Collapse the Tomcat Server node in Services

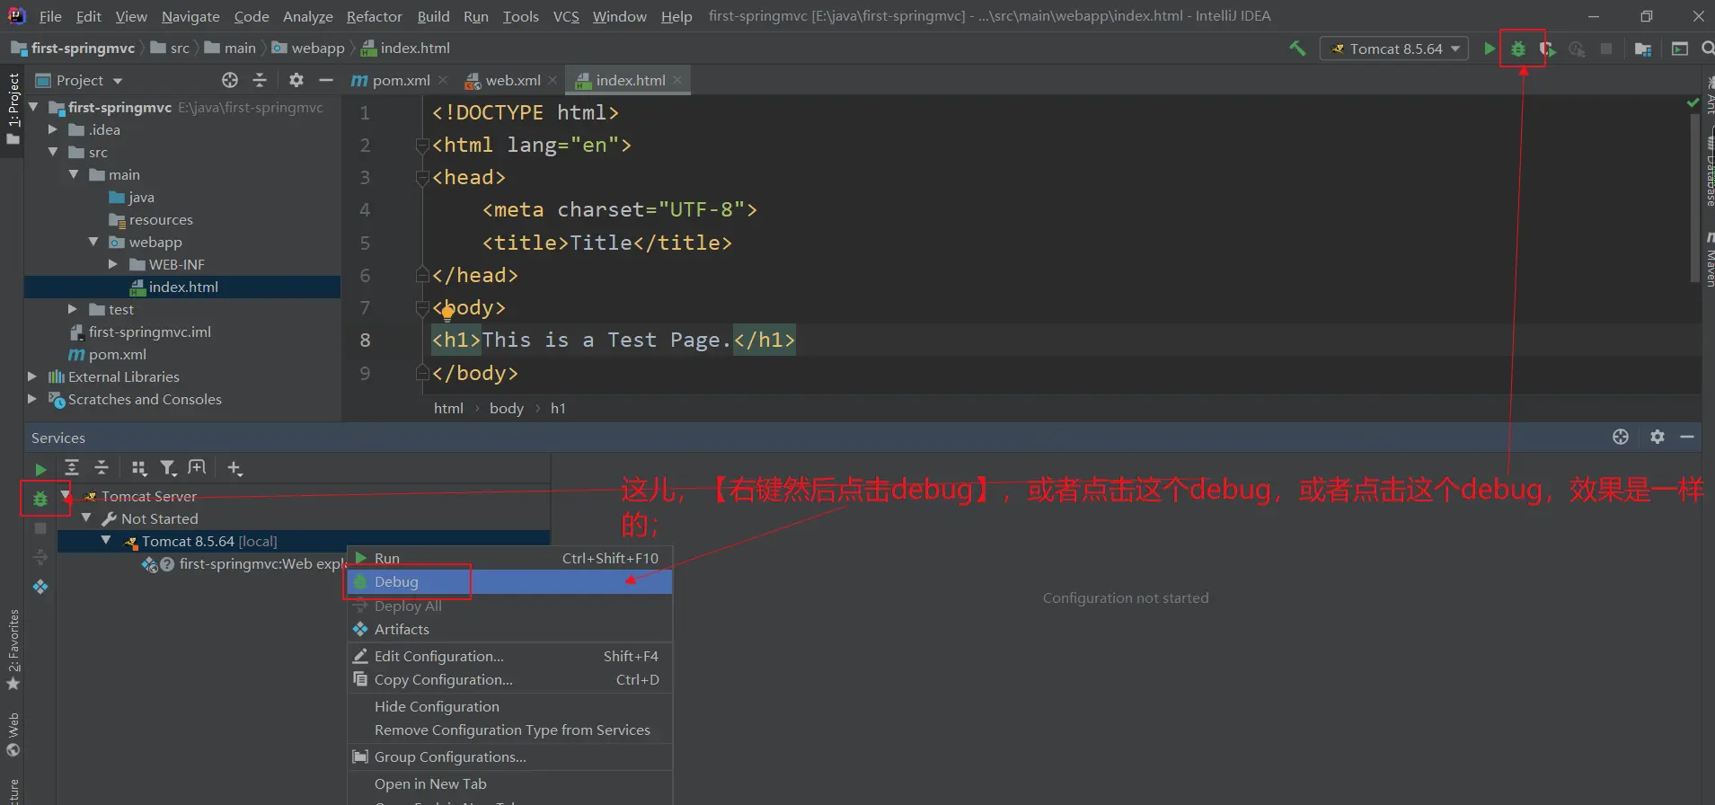pos(66,496)
